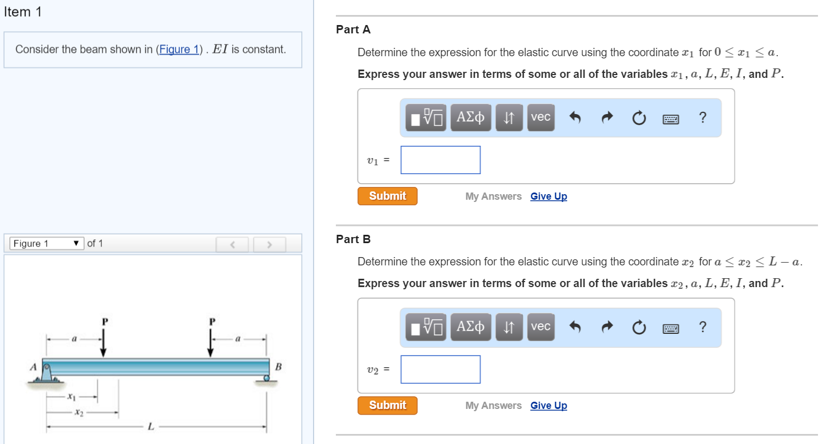
Task: Click the redo arrow in Part B toolbar
Action: (x=606, y=327)
